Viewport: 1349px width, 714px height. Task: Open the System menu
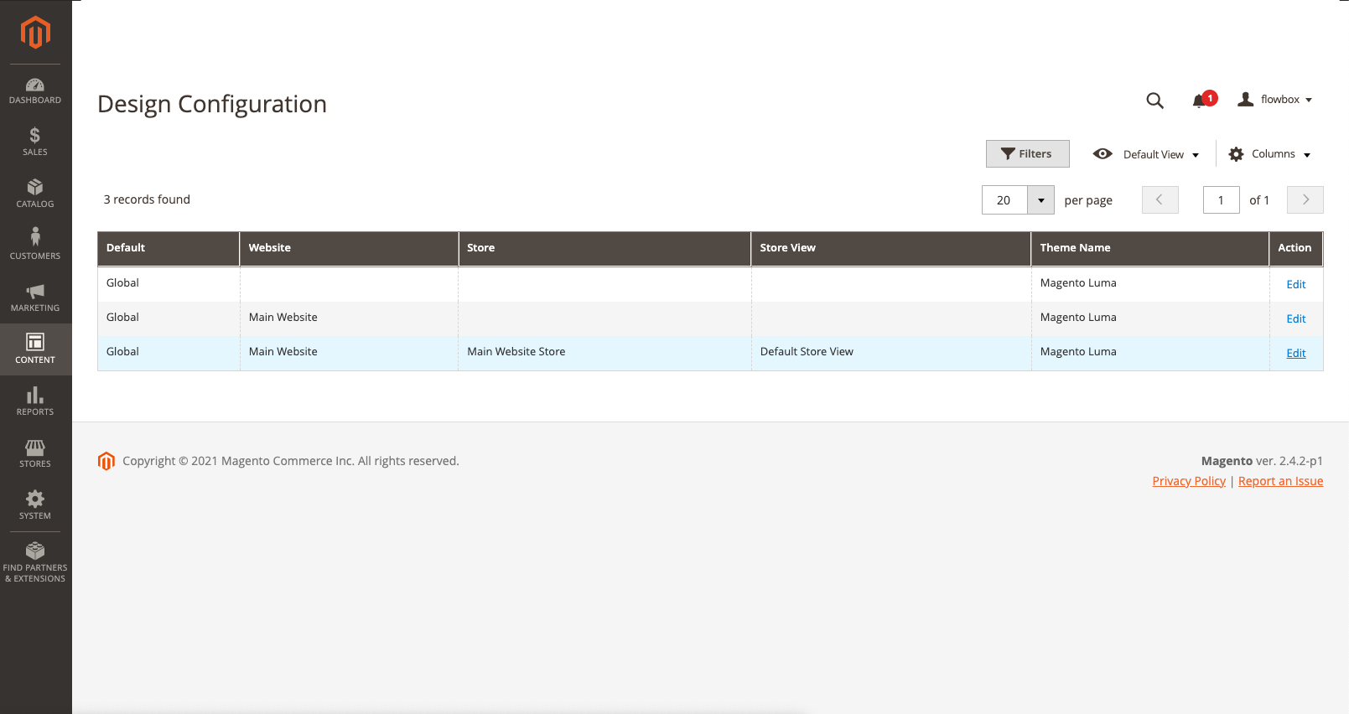point(35,505)
